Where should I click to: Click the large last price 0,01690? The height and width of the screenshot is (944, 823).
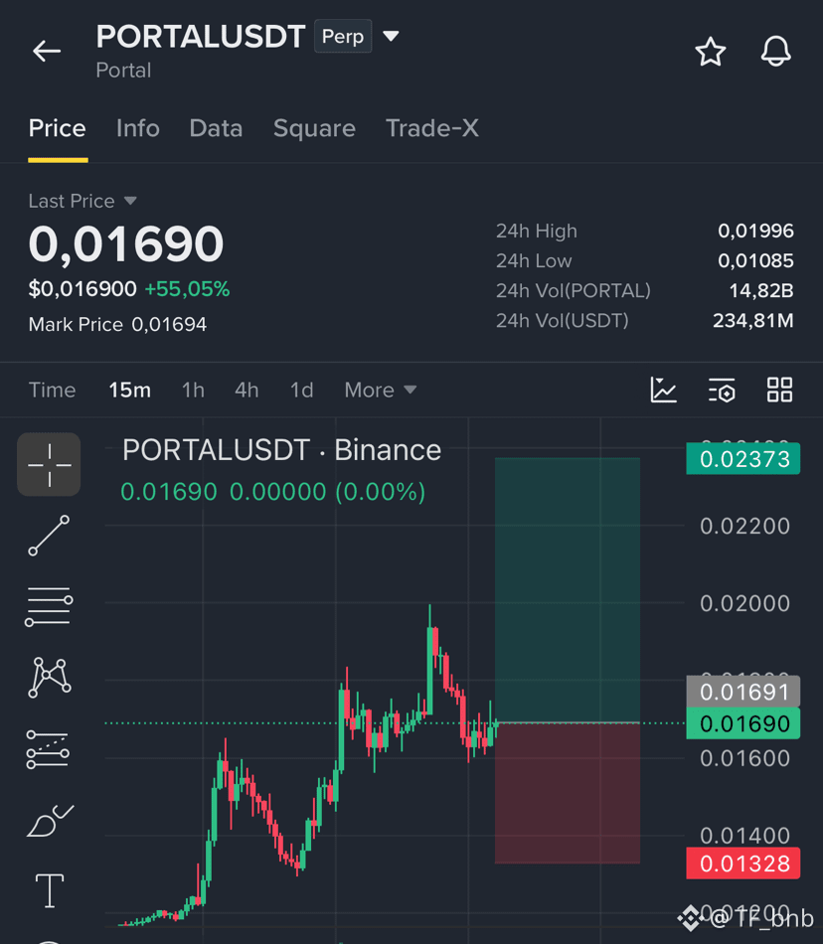126,243
